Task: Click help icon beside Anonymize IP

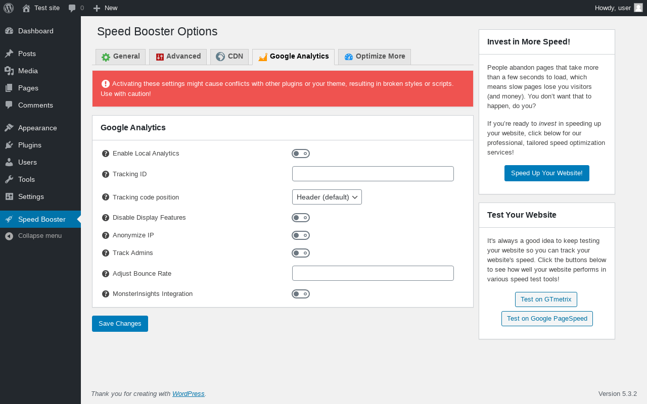Action: (x=106, y=235)
